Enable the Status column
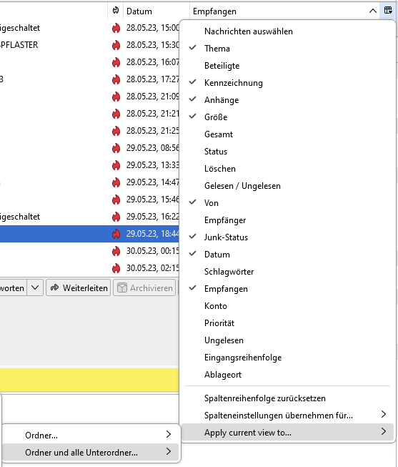The height and width of the screenshot is (467, 398). (x=287, y=152)
